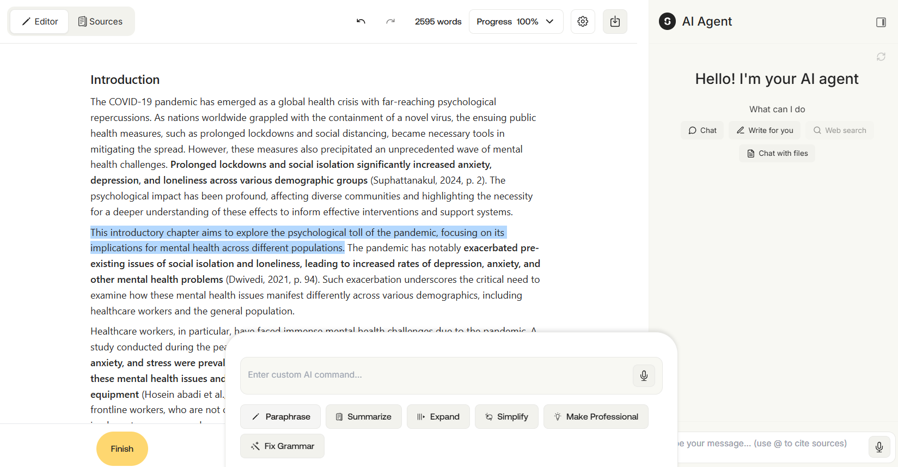Screen dimensions: 898x467
Task: Select the Editor tab
Action: pos(40,21)
